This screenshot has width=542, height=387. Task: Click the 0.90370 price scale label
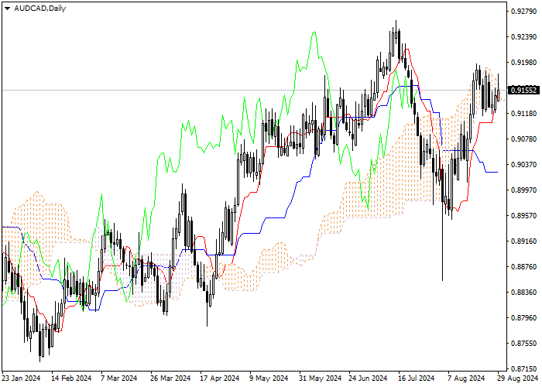click(524, 164)
